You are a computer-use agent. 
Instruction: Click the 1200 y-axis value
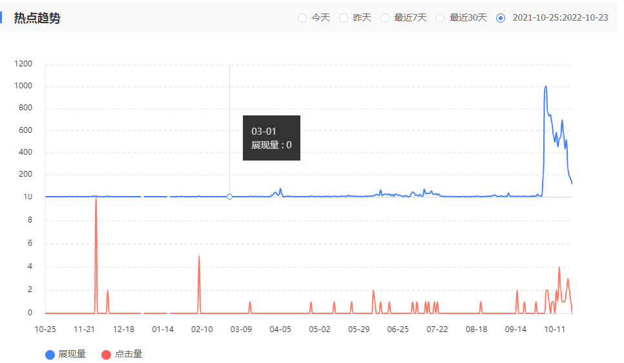[23, 64]
